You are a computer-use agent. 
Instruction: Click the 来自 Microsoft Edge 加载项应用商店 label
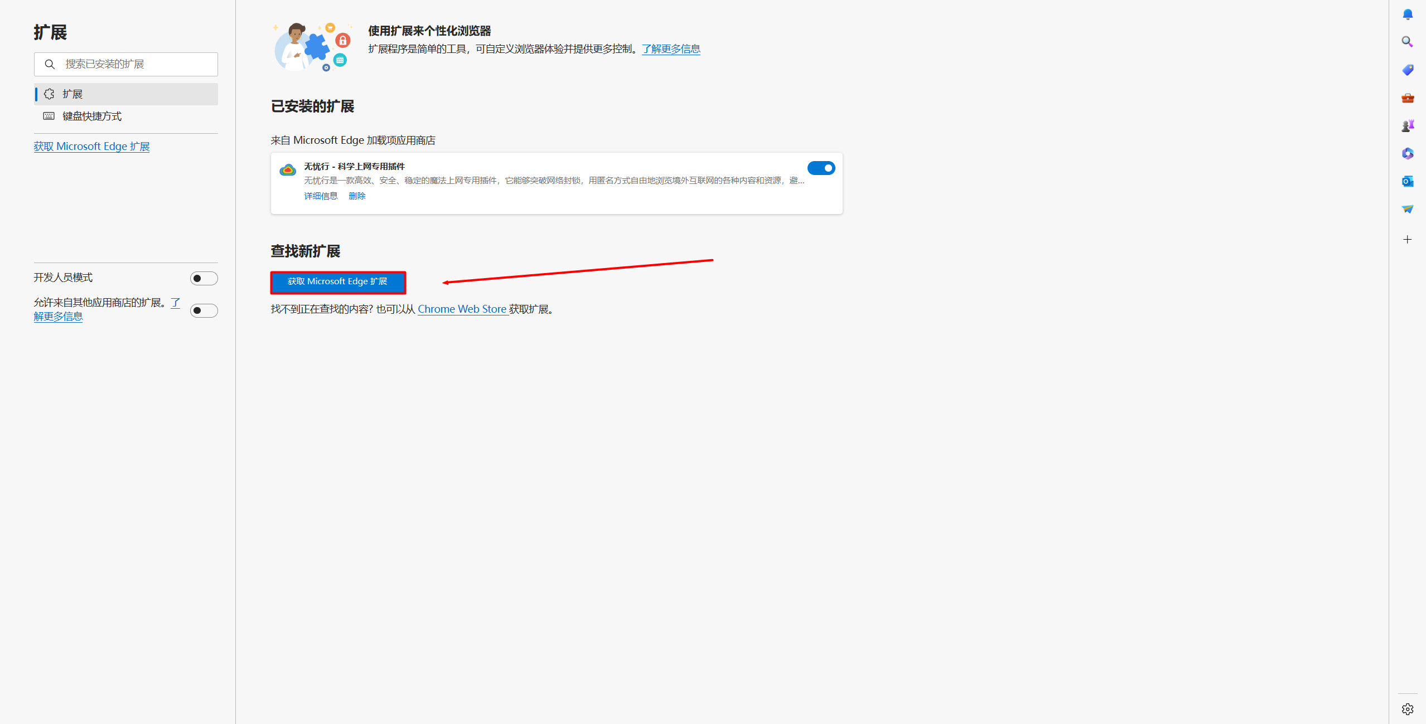point(353,140)
